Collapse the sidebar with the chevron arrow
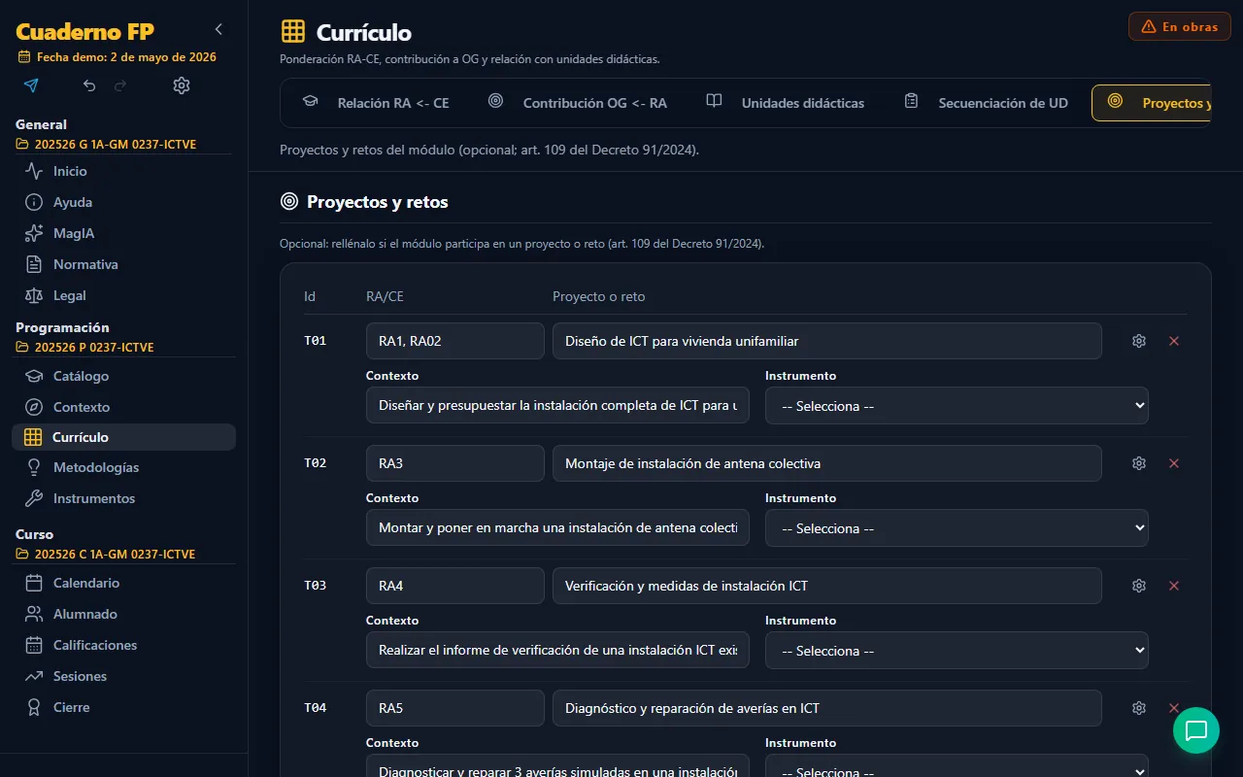The height and width of the screenshot is (777, 1243). (218, 29)
